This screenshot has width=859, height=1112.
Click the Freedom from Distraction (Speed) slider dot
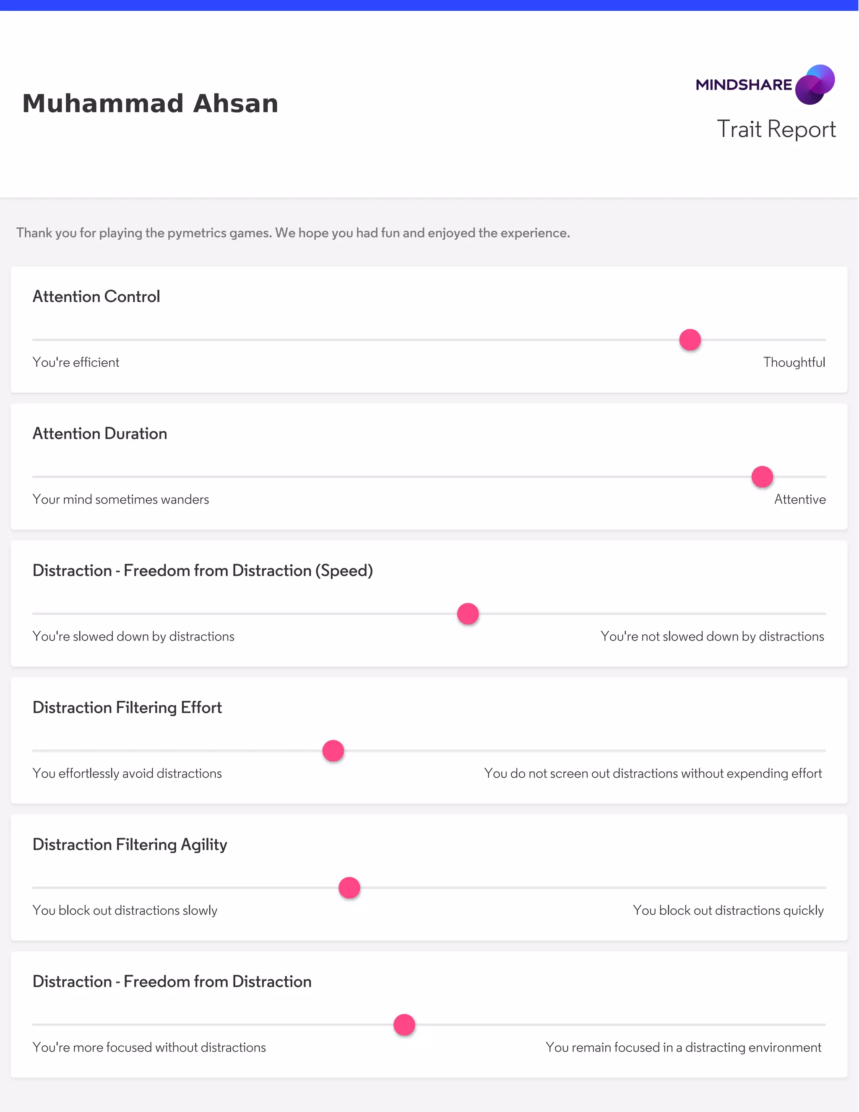tap(468, 613)
